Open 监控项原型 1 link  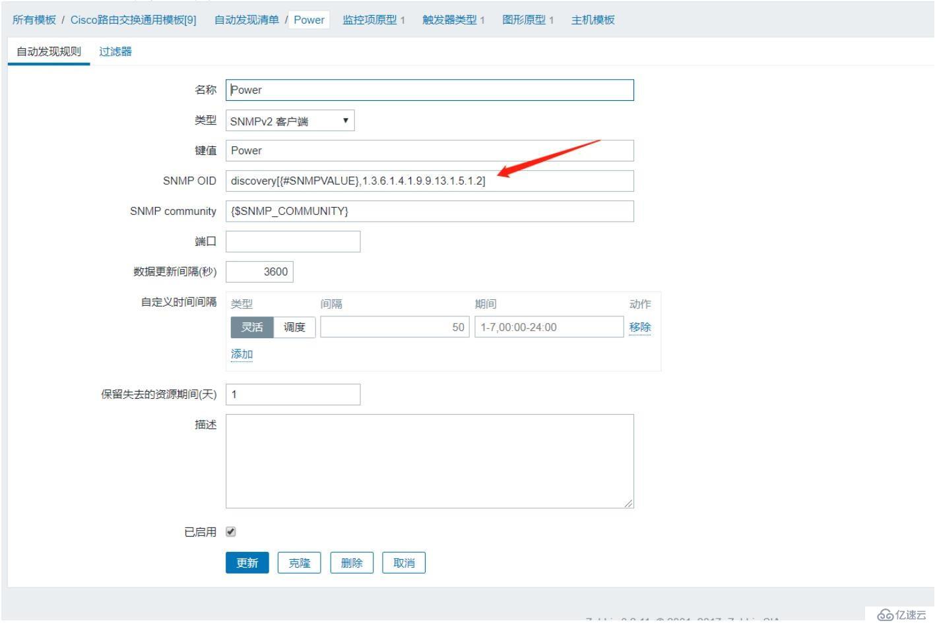click(373, 20)
